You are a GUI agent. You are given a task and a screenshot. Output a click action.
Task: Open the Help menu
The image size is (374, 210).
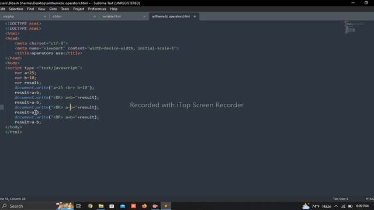tap(113, 9)
